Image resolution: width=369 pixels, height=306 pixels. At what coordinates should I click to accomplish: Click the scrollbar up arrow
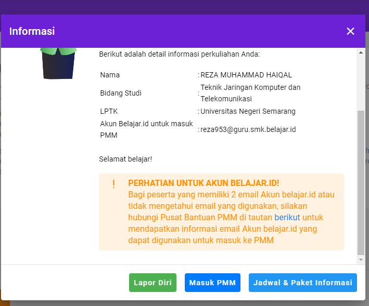(361, 52)
